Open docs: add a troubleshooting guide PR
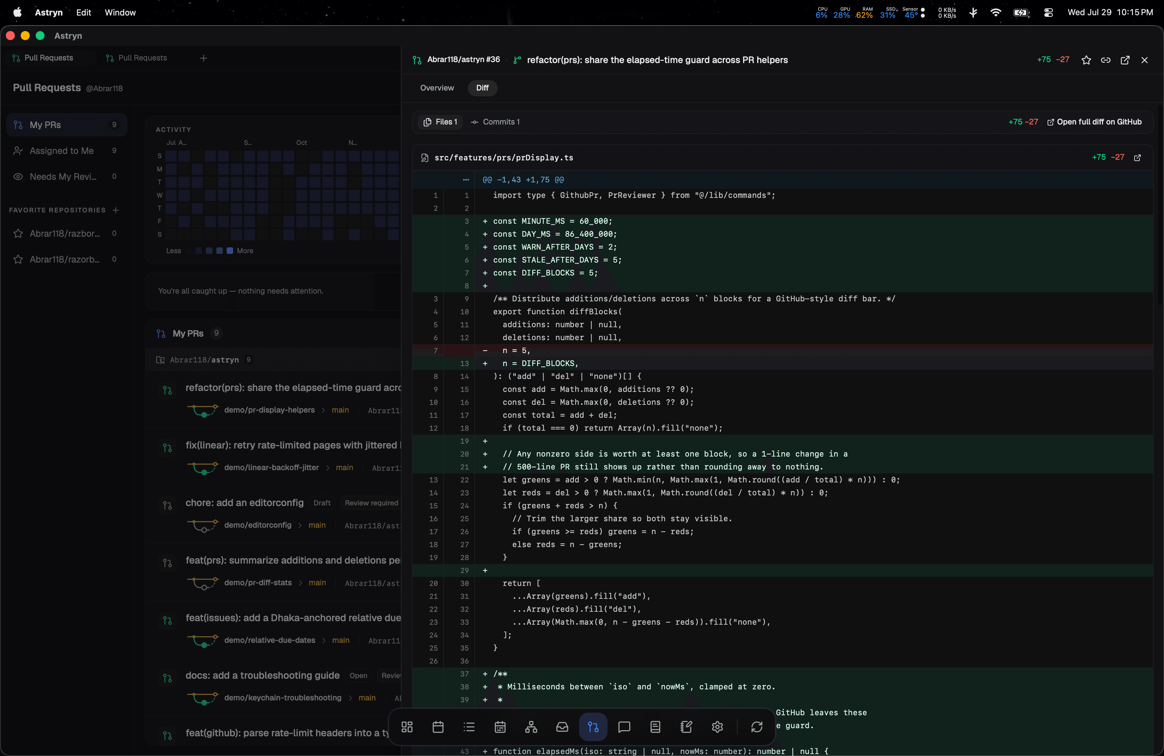 263,676
